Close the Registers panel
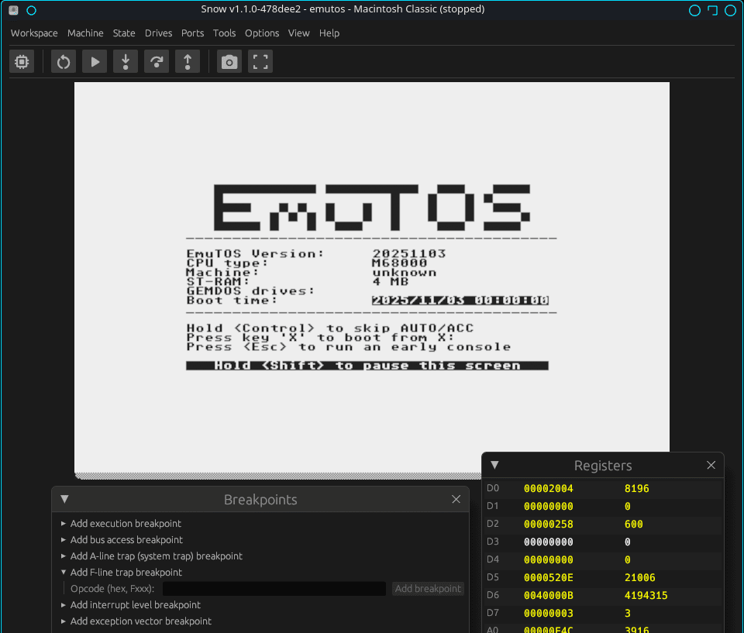 tap(711, 466)
